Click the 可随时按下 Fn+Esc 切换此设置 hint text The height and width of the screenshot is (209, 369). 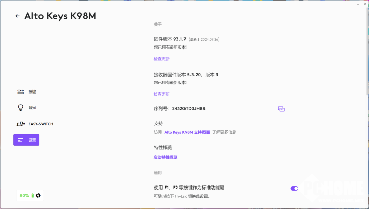coord(182,196)
